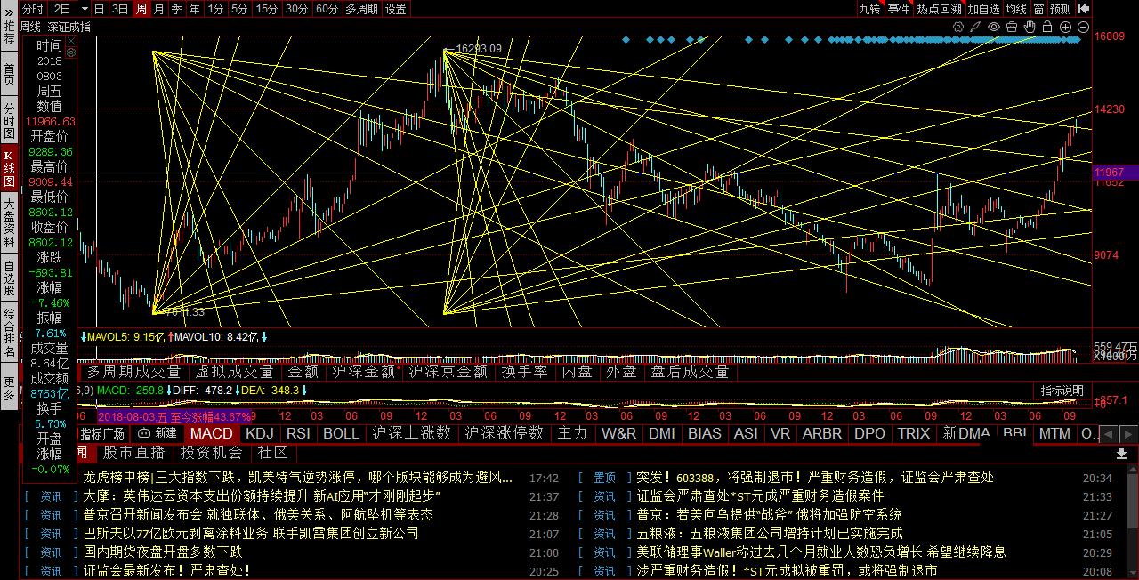
Task: Open 指标说明 indicator description
Action: (1062, 391)
